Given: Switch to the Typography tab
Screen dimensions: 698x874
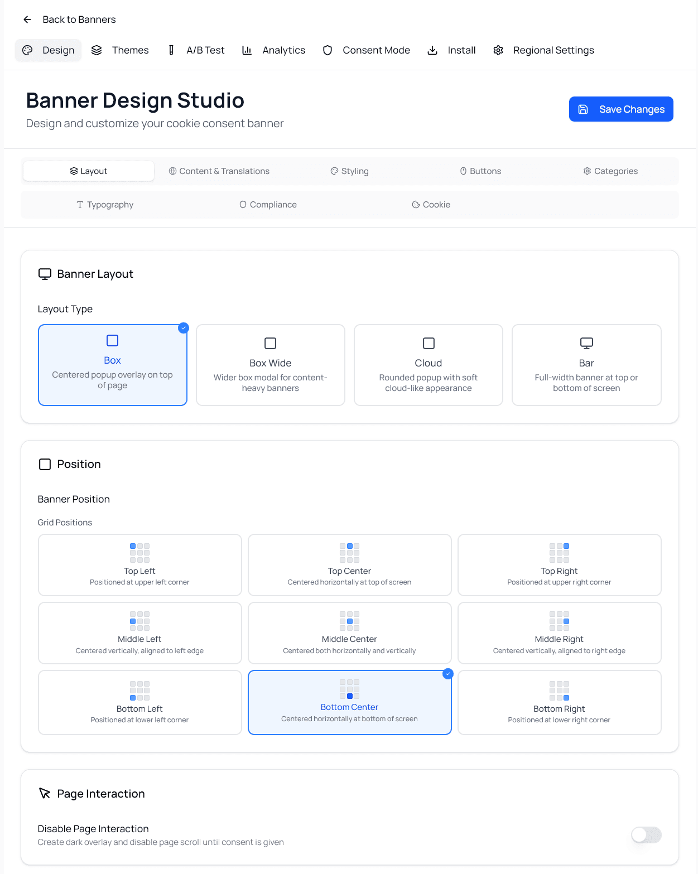Looking at the screenshot, I should point(105,205).
